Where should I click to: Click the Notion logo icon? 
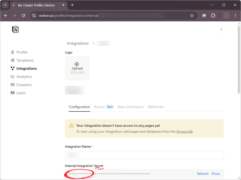[15, 29]
